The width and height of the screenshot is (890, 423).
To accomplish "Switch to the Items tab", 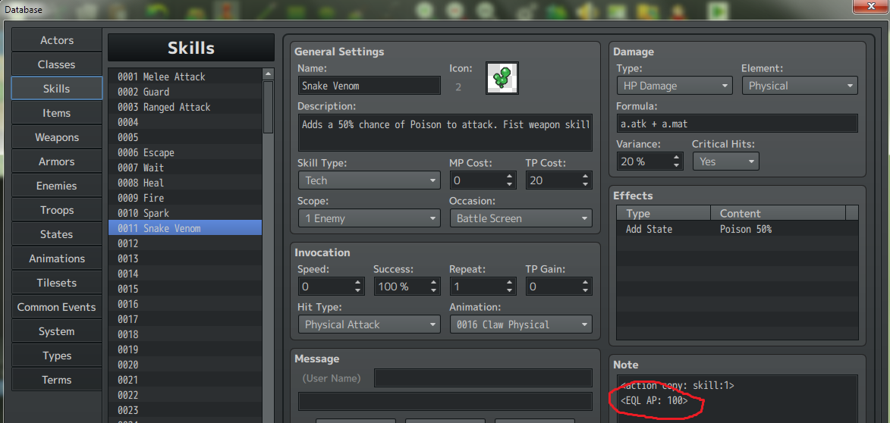I will (x=57, y=114).
